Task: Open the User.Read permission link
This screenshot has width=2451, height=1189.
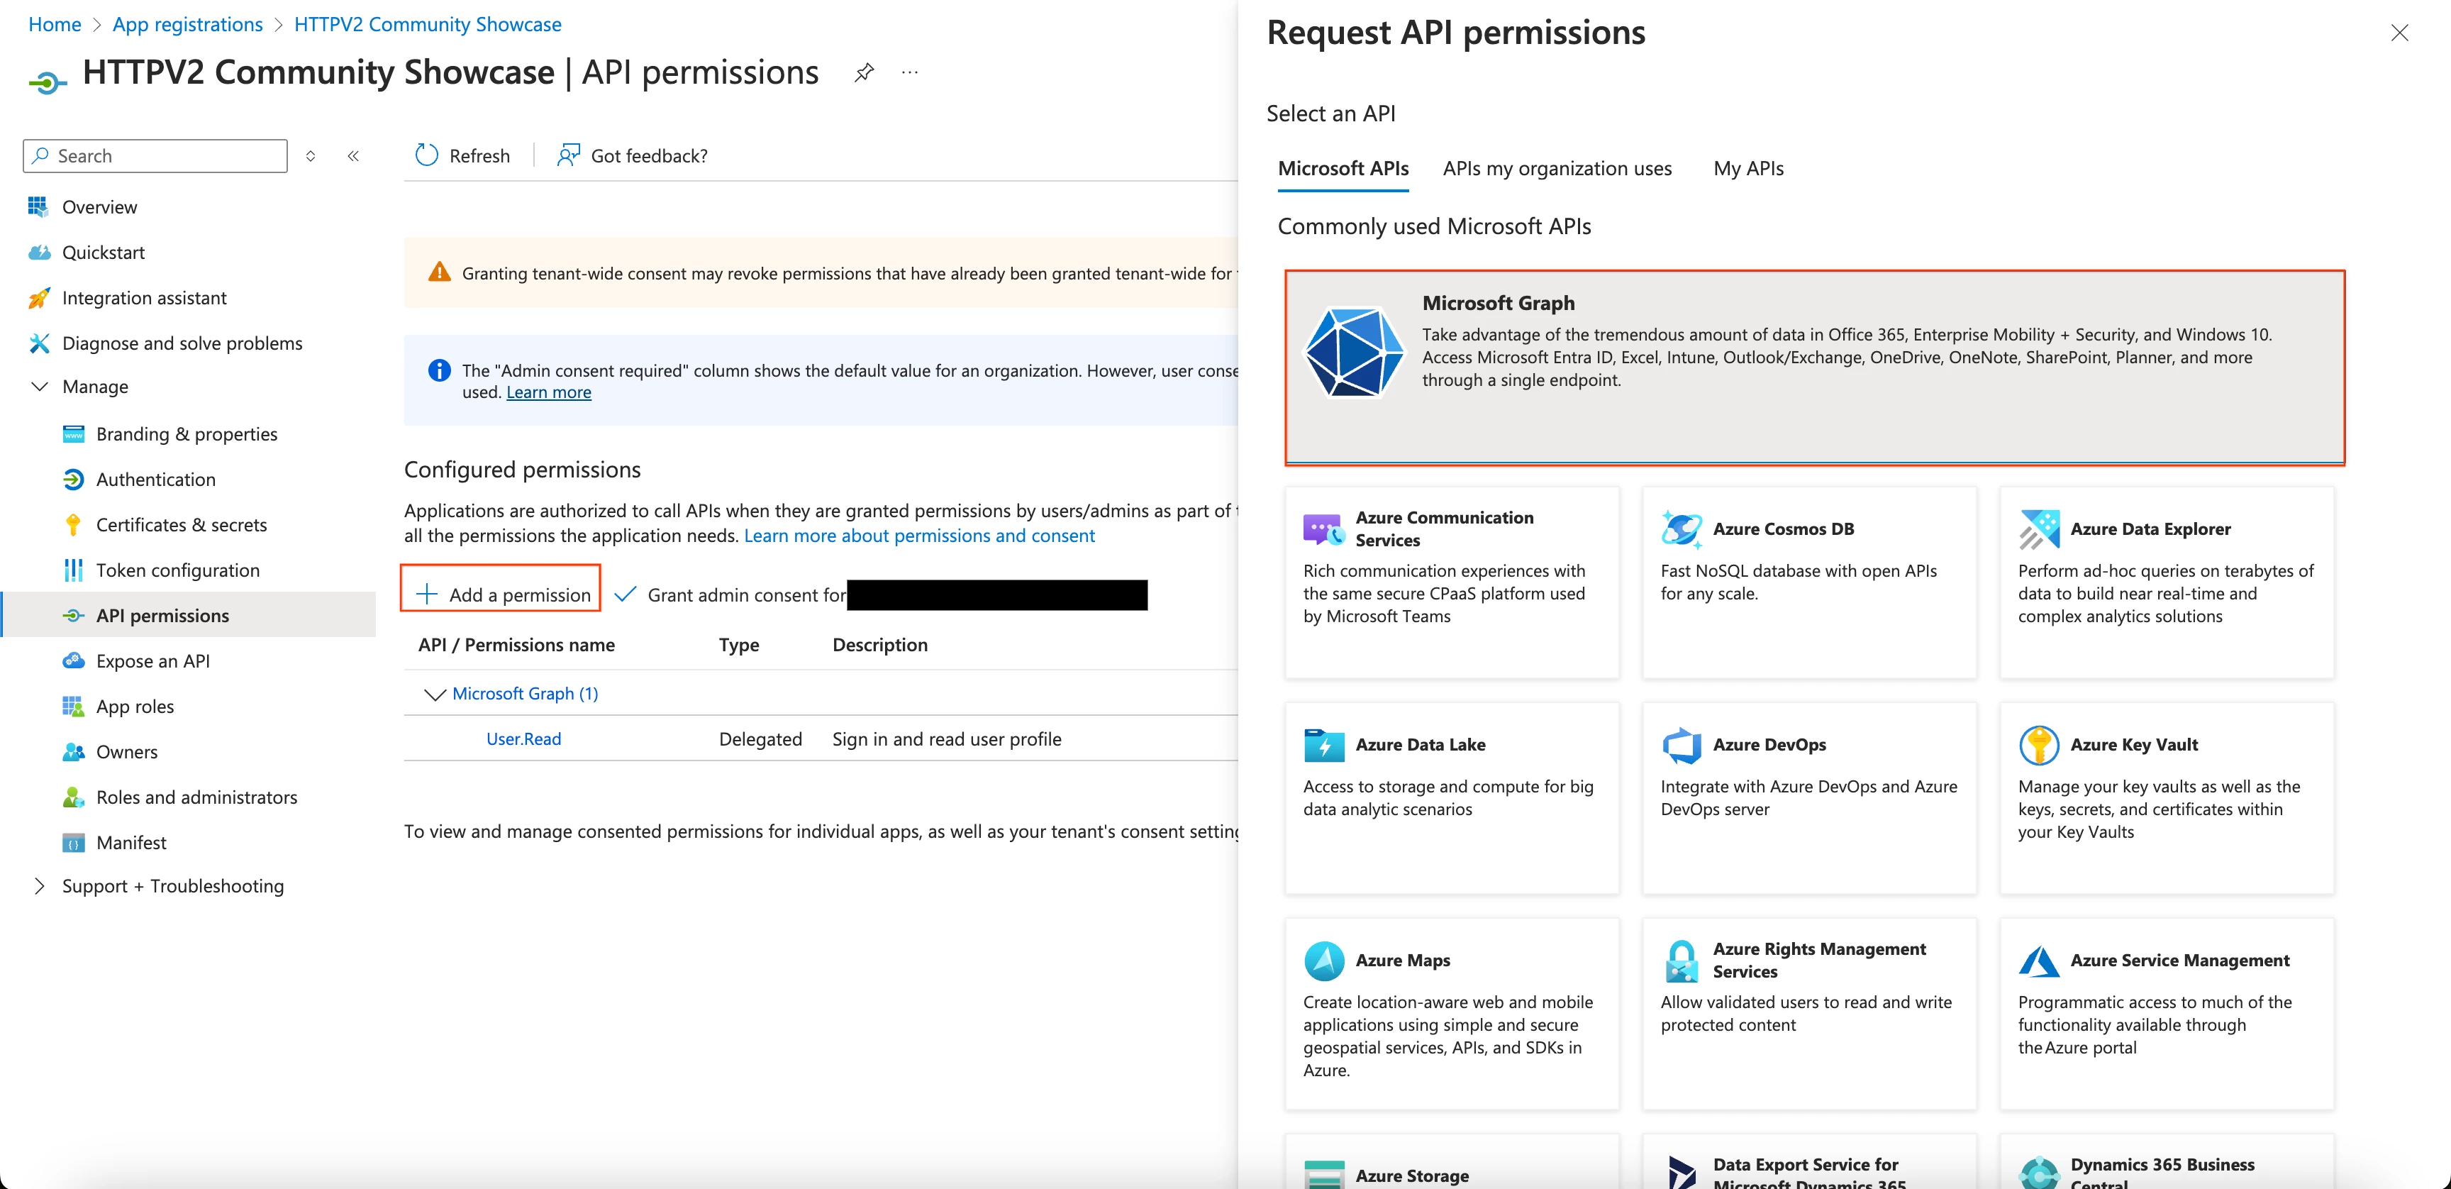Action: [x=523, y=739]
